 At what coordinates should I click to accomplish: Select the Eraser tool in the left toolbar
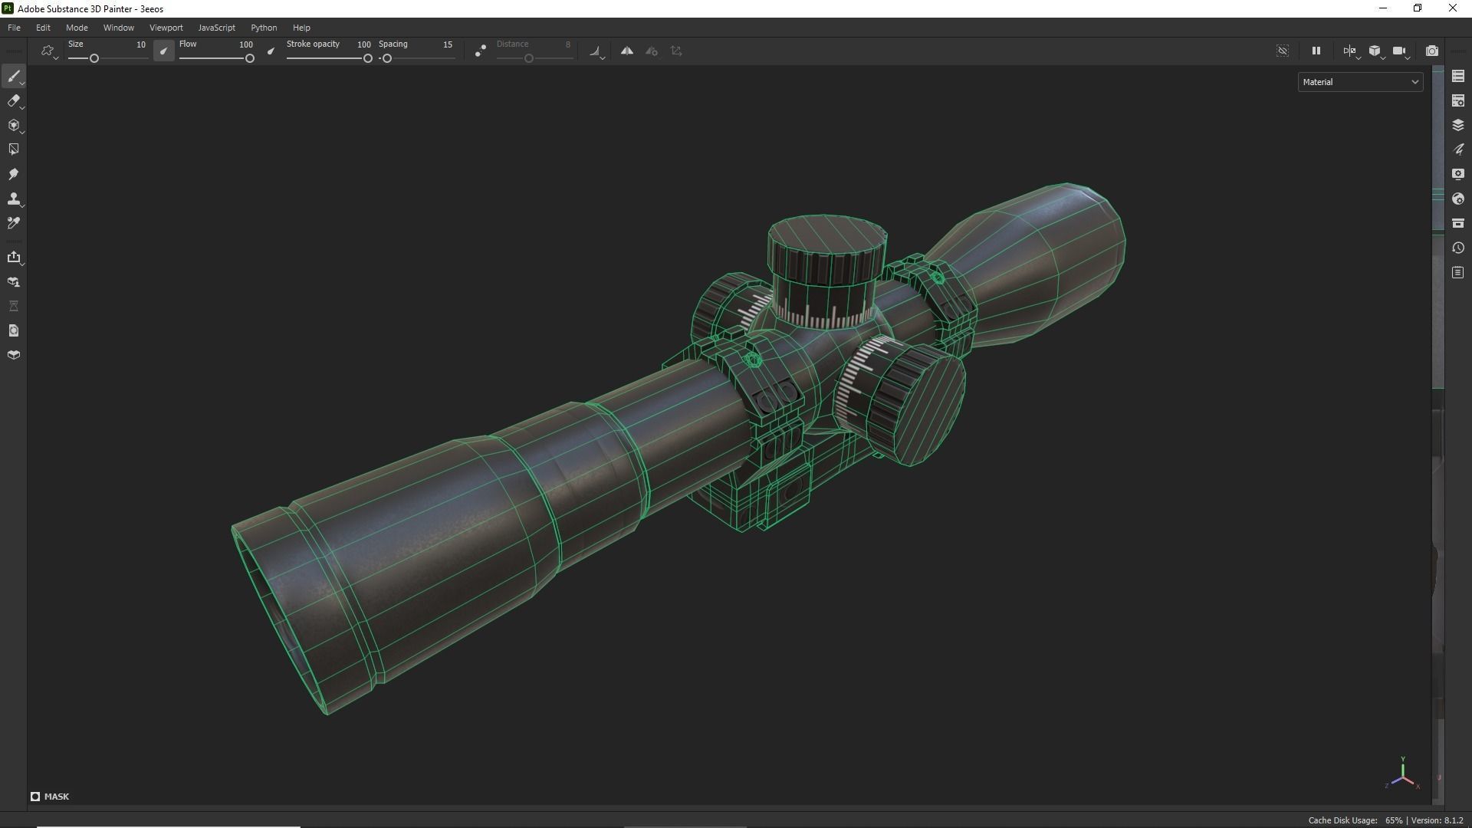(x=14, y=100)
